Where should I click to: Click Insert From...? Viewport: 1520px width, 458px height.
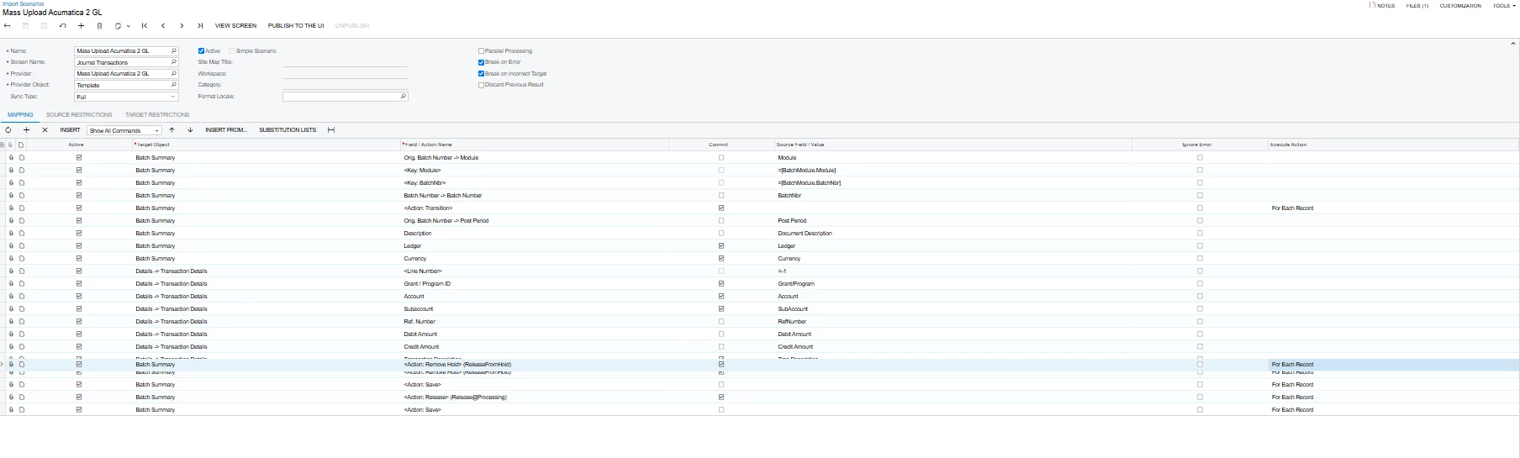pos(226,130)
